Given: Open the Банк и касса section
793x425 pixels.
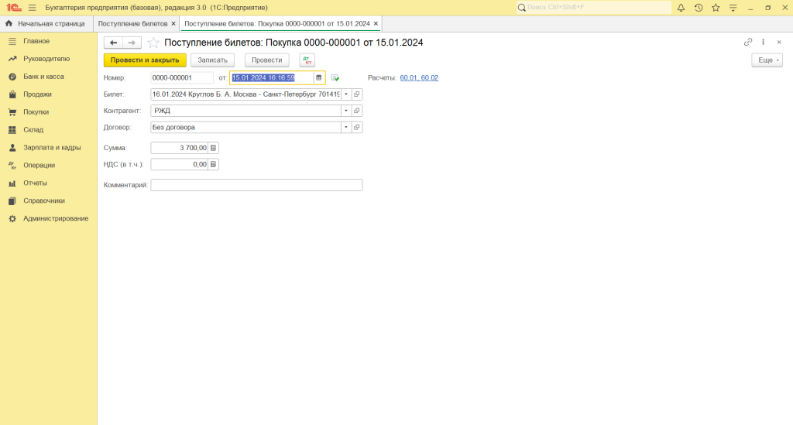Looking at the screenshot, I should 43,77.
